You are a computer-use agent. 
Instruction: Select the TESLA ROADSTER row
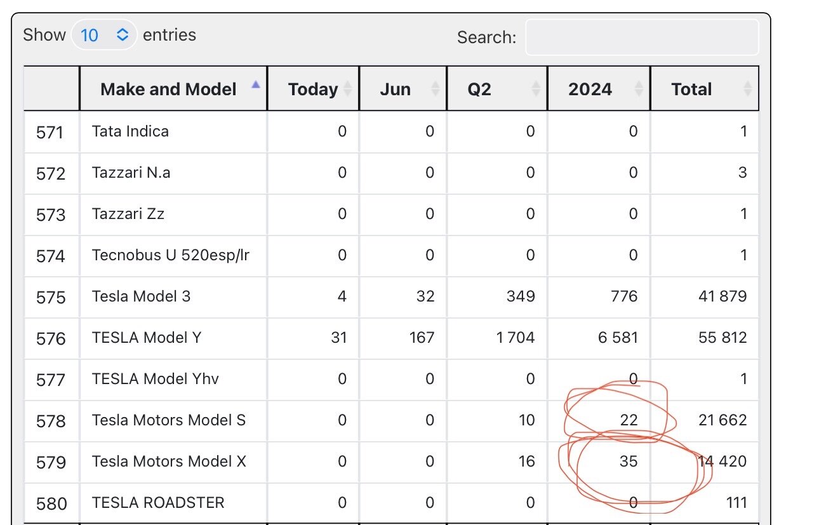click(391, 503)
